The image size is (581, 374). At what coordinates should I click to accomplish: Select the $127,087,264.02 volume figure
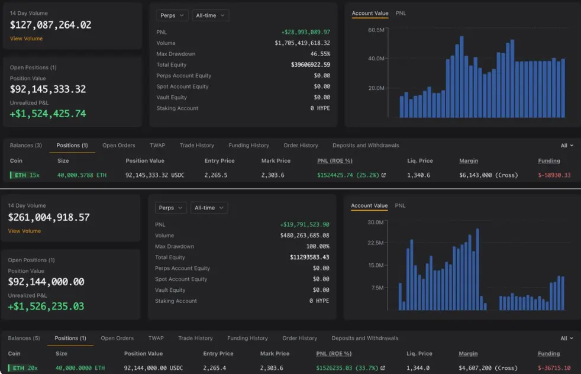(x=50, y=25)
